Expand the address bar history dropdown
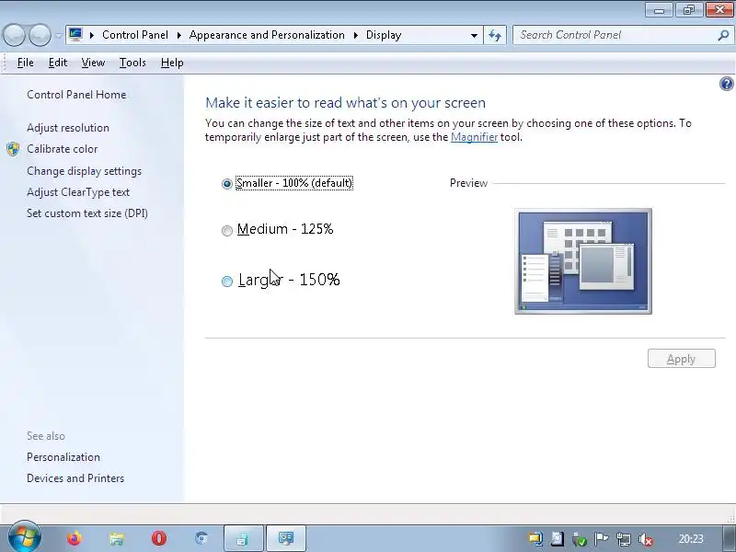736x552 pixels. [x=474, y=36]
